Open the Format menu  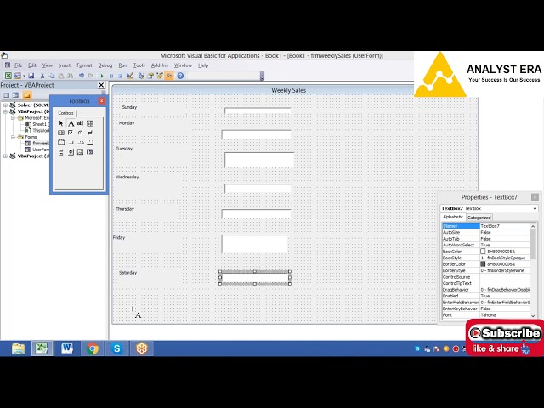(84, 65)
